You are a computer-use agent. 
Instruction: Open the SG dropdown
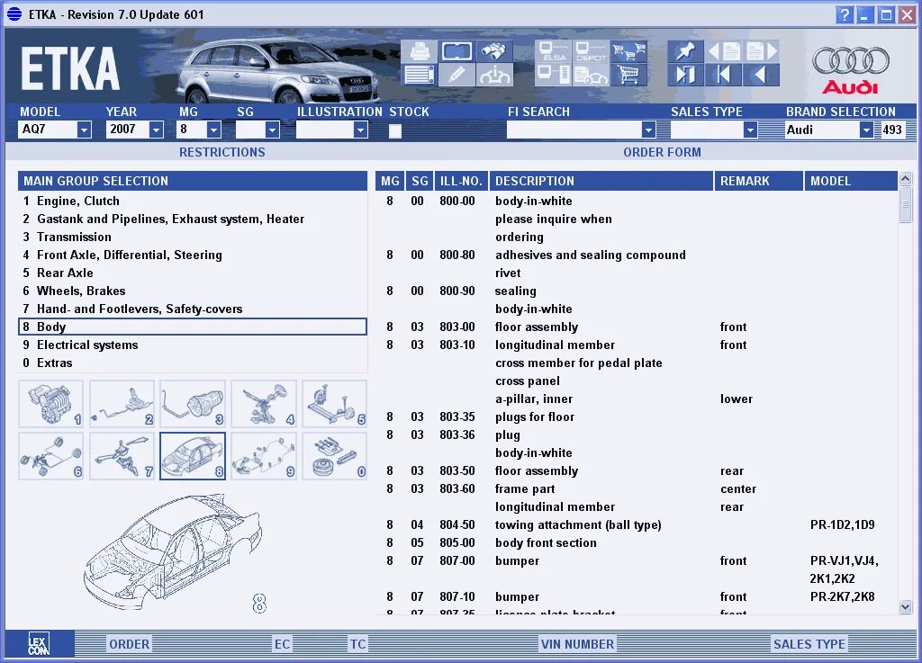point(272,130)
